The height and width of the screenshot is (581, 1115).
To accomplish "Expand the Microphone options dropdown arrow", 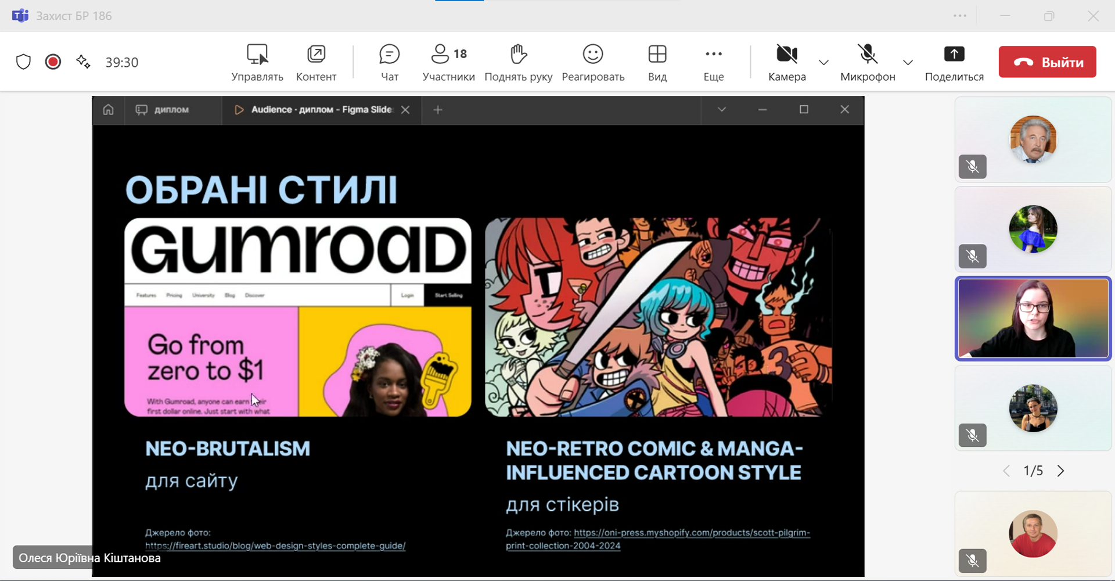I will 908,62.
